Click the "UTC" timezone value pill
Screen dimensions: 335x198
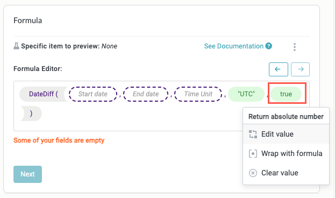point(246,94)
